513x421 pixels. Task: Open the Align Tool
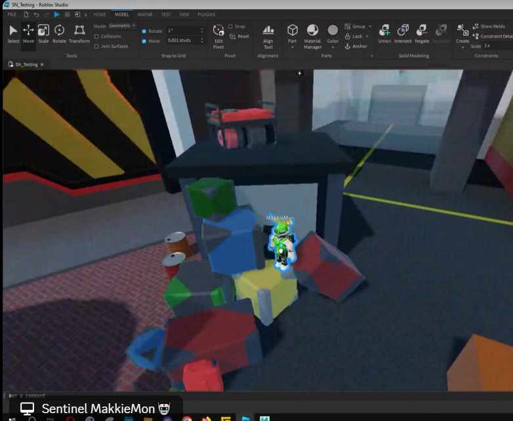[268, 37]
